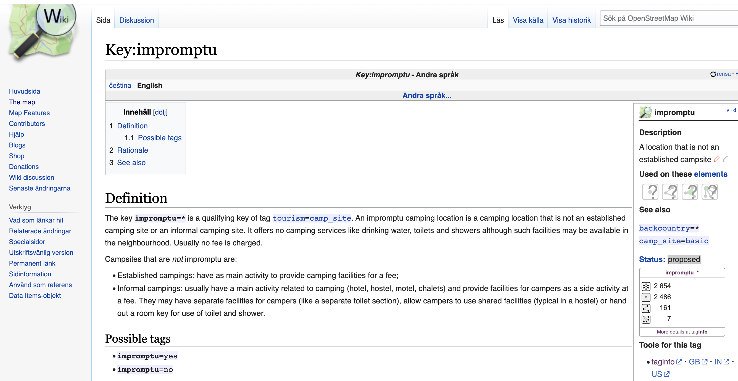Click the red pencil edit description icon
Screen dimensions: 738x381
click(716, 159)
